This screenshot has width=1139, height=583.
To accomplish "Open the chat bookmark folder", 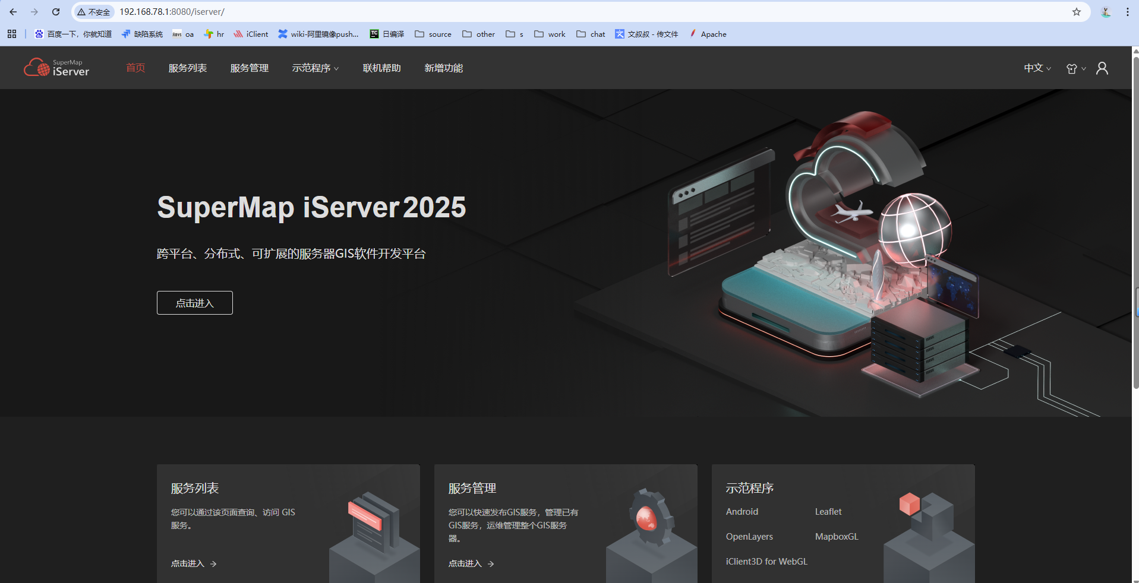I will [591, 34].
